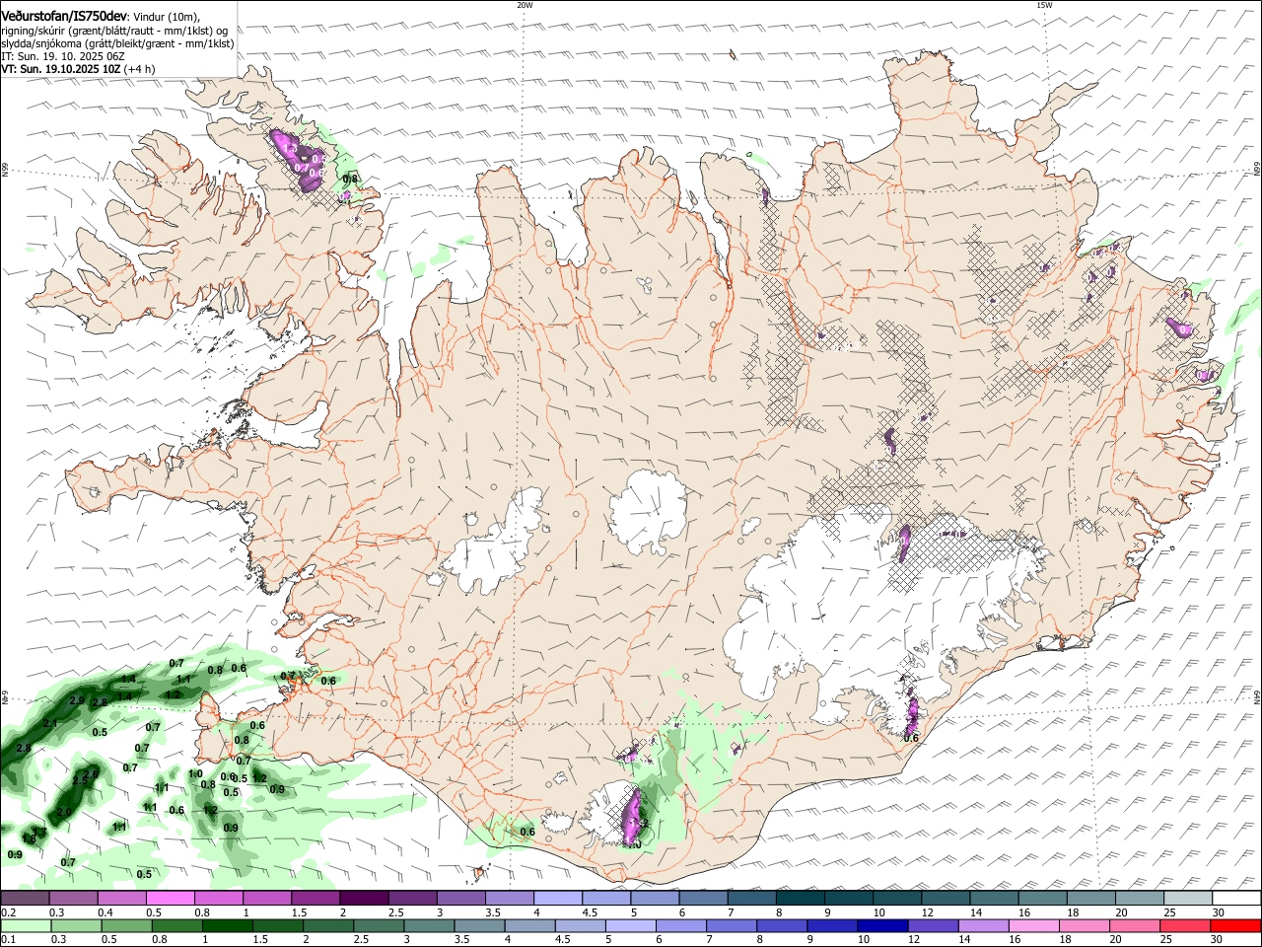This screenshot has width=1262, height=947.
Task: Click the 0.2 label in the snow legend
Action: (9, 912)
